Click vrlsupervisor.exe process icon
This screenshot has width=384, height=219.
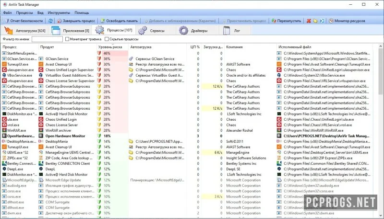coord(4,81)
